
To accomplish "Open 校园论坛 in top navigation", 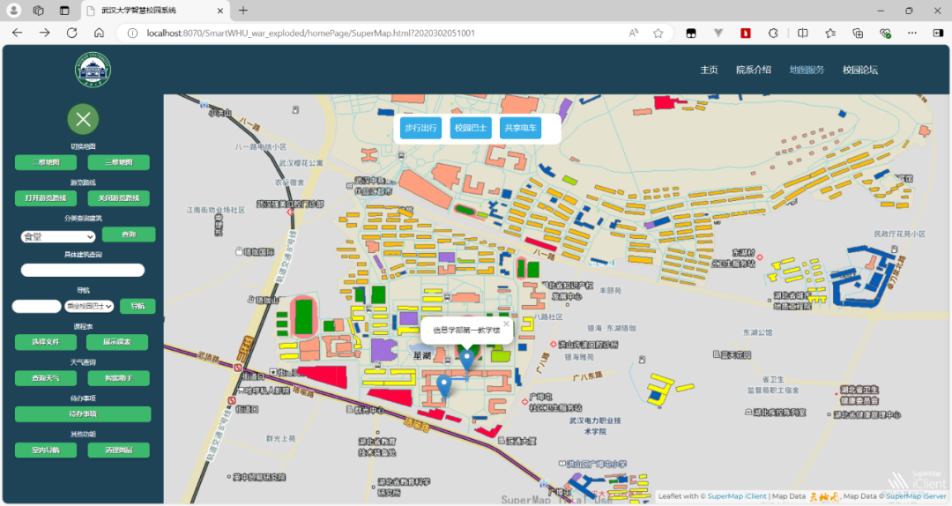I will 859,71.
